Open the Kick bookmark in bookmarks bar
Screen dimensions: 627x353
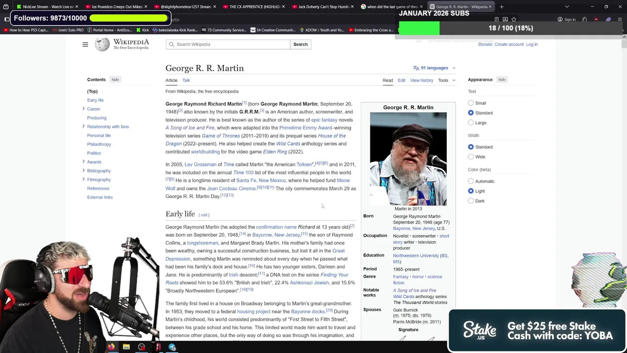click(142, 30)
